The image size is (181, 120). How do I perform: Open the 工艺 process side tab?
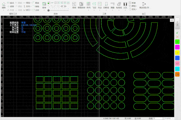point(177,24)
